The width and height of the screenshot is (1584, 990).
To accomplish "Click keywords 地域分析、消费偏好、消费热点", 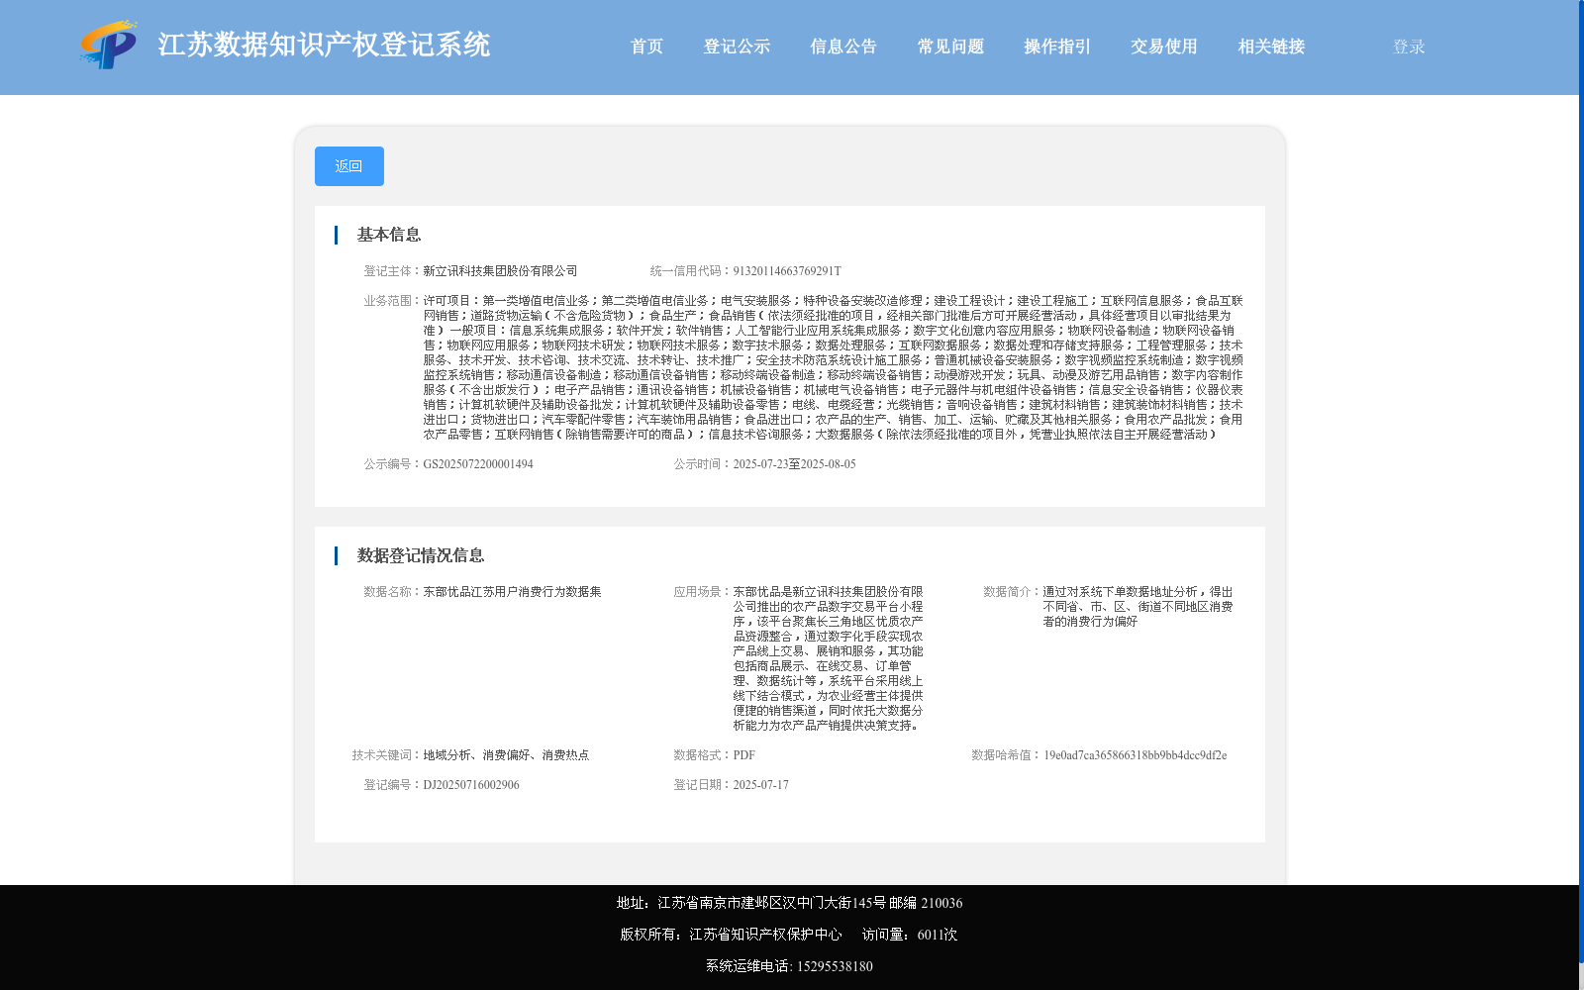I will click(x=506, y=755).
